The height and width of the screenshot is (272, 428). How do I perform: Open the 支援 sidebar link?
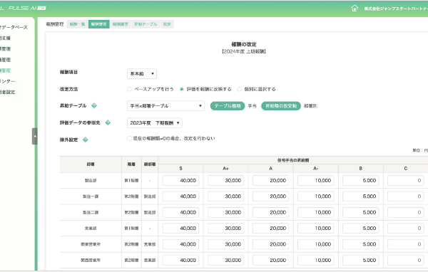tap(5, 38)
